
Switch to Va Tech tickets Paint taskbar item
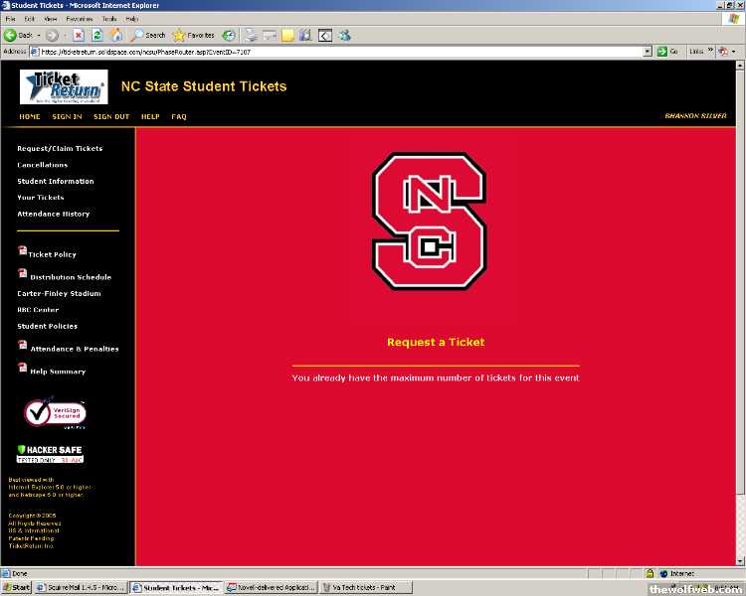[x=360, y=587]
